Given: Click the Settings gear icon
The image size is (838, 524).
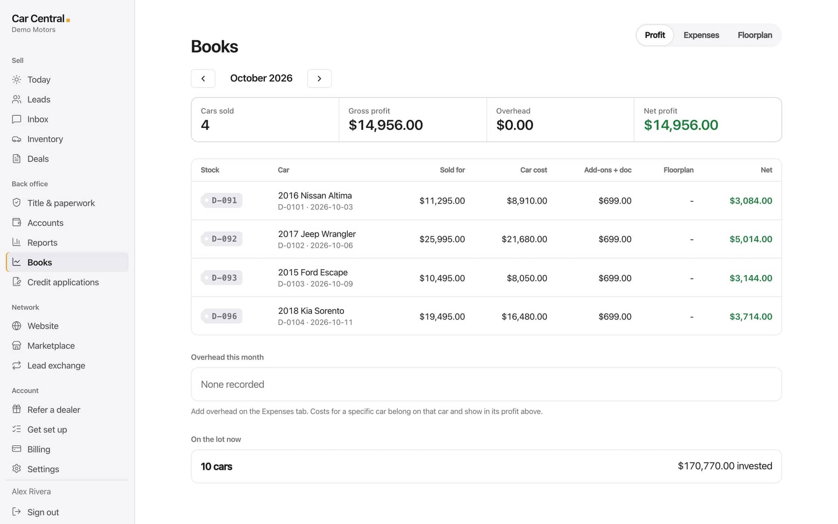Looking at the screenshot, I should (x=17, y=469).
